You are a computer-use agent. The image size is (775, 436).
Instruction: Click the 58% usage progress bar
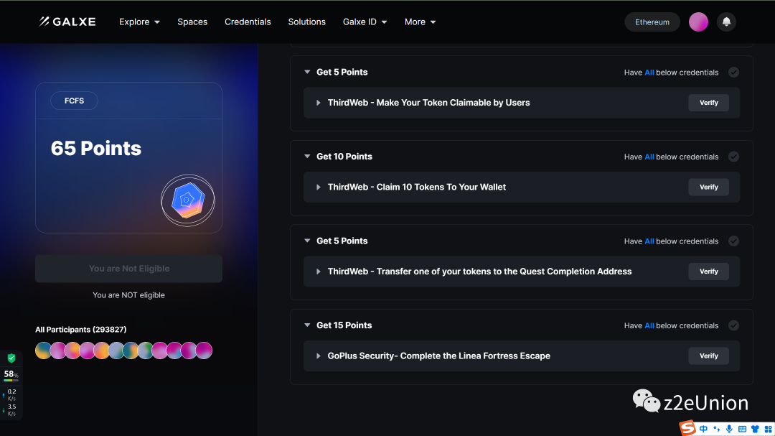pos(11,380)
